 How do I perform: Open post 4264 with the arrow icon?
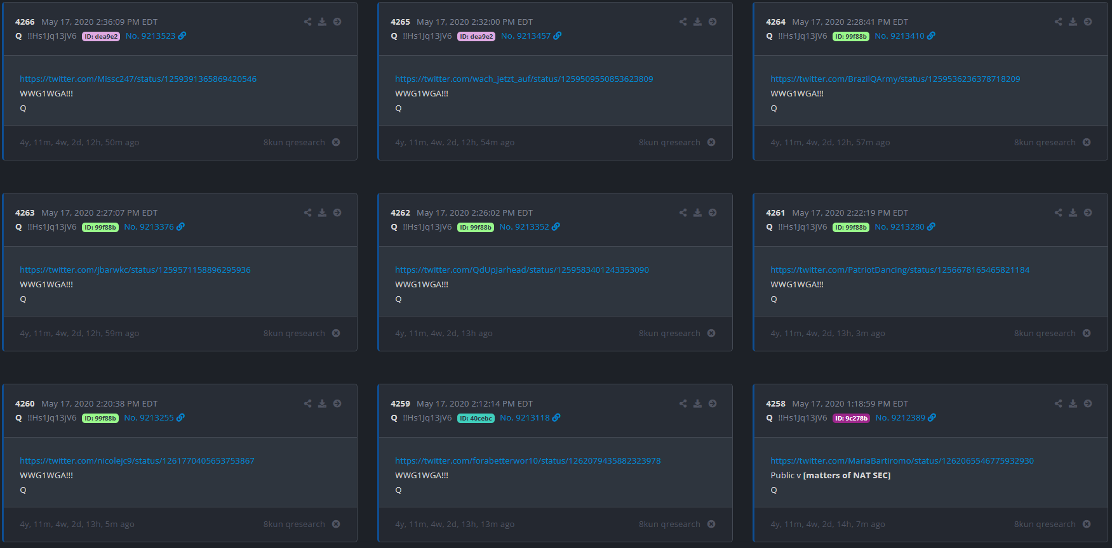point(1088,22)
